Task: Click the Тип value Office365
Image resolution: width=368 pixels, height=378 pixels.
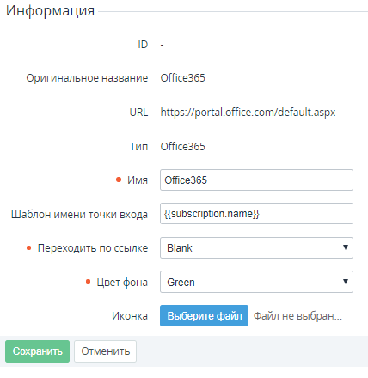Action: point(183,147)
